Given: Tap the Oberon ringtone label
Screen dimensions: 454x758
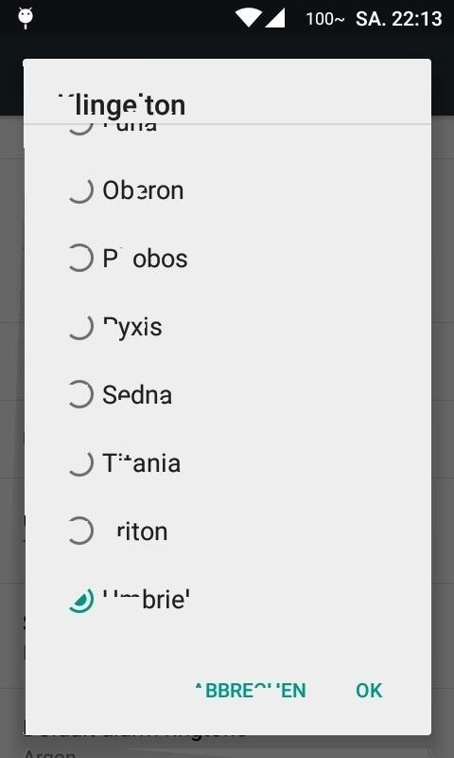Looking at the screenshot, I should click(x=143, y=191).
